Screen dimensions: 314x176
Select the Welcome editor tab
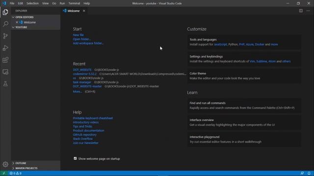[x=75, y=11]
